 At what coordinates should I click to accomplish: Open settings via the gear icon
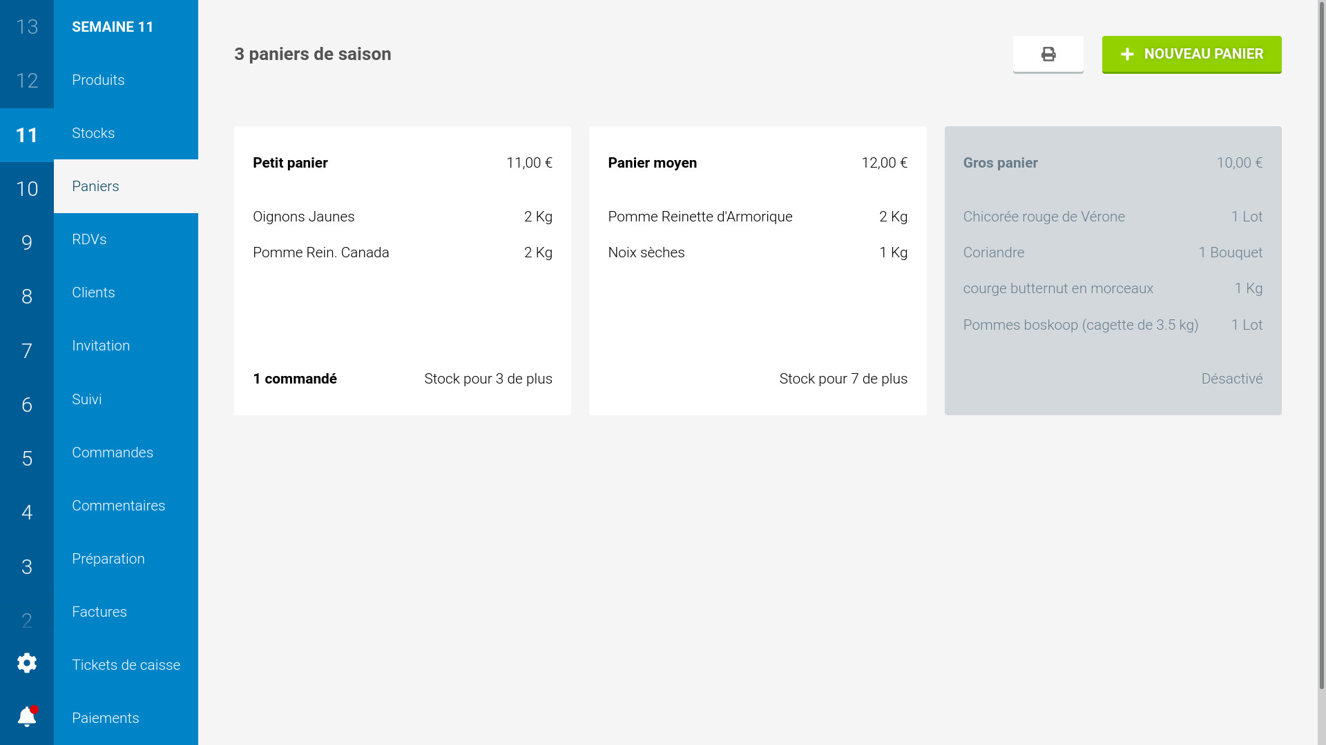coord(27,663)
